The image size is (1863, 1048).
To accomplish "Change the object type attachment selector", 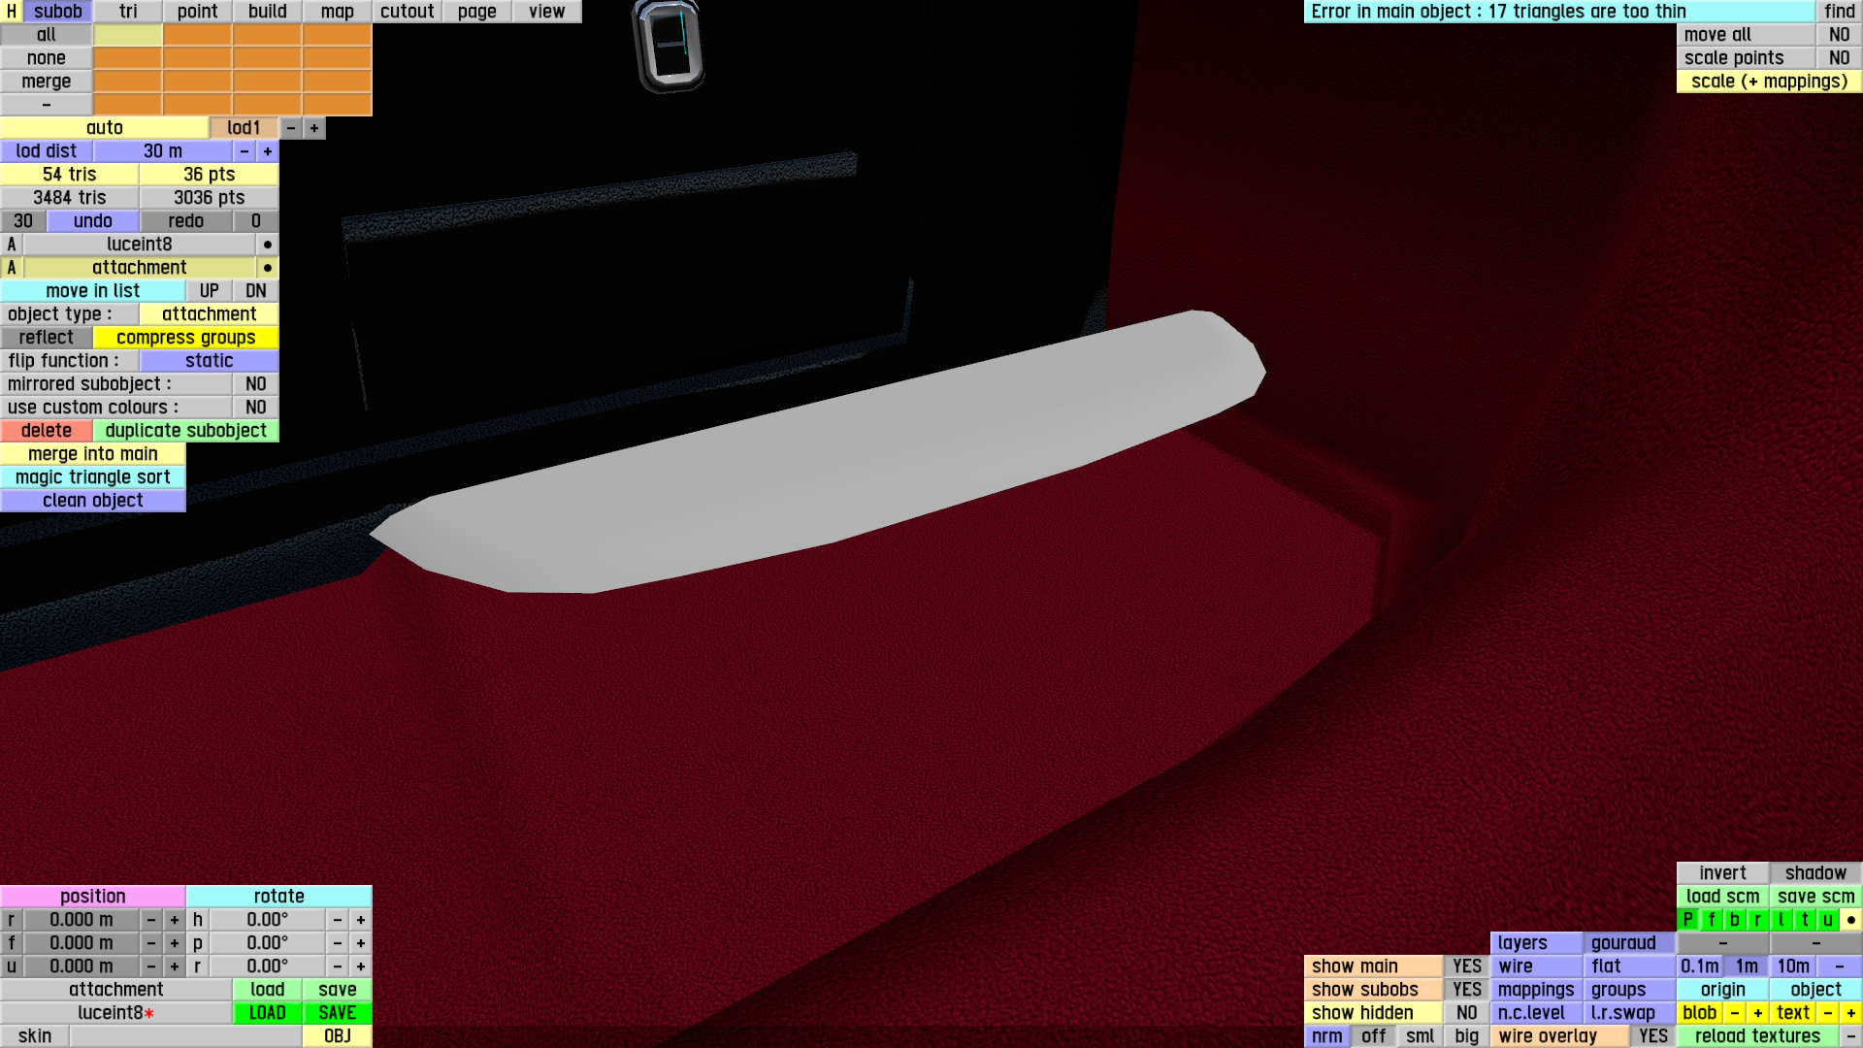I will point(209,314).
